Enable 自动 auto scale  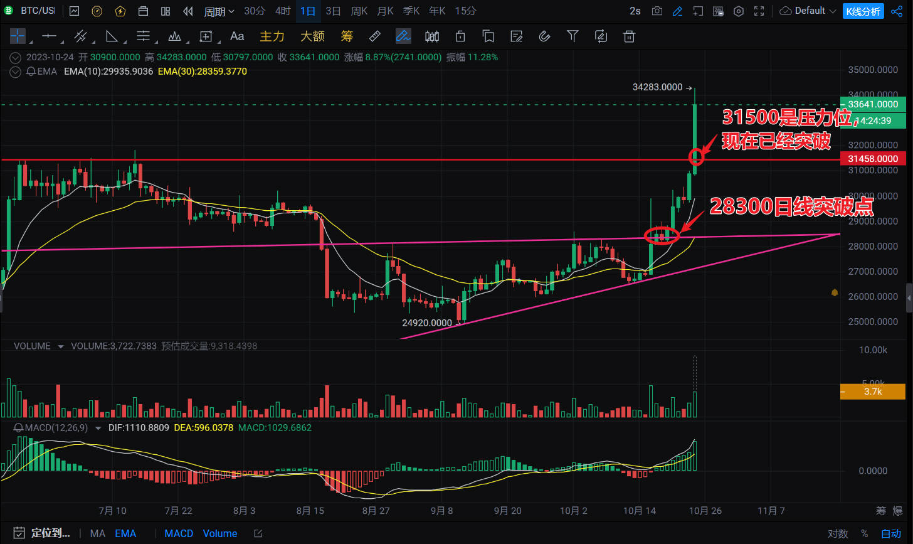click(x=891, y=534)
